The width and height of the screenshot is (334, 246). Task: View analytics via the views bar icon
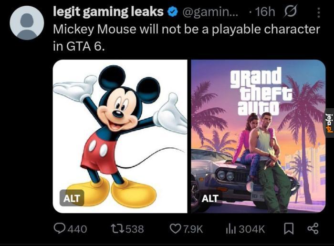tap(230, 229)
